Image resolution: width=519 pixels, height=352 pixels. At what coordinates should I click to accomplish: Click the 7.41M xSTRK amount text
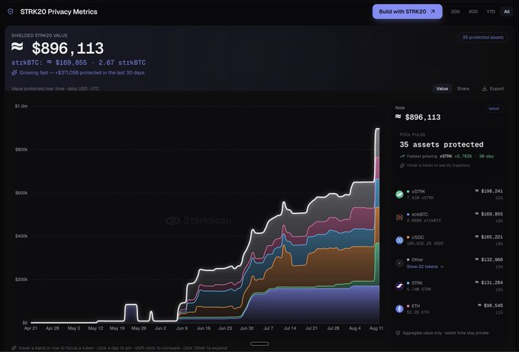(x=420, y=198)
